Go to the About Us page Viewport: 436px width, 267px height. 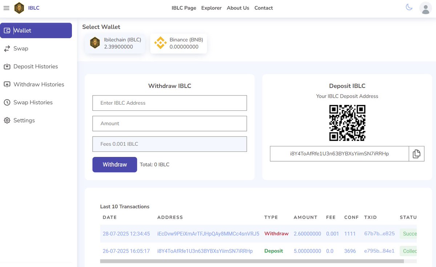pyautogui.click(x=238, y=8)
